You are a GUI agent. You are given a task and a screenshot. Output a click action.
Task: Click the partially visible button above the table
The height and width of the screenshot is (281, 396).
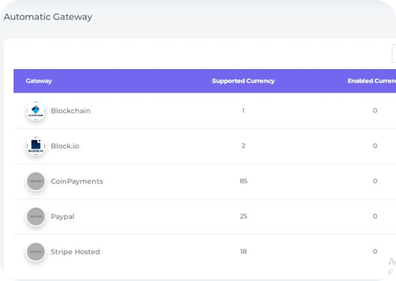coord(393,54)
